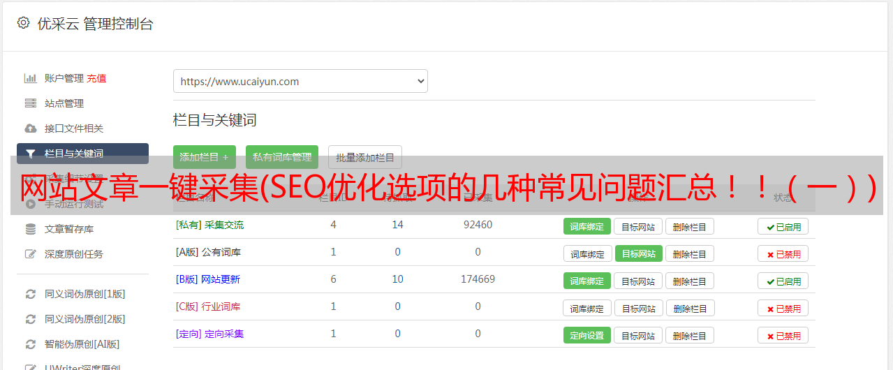
Task: Open the site URL dropdown showing ucaiyun.com
Action: click(x=300, y=81)
